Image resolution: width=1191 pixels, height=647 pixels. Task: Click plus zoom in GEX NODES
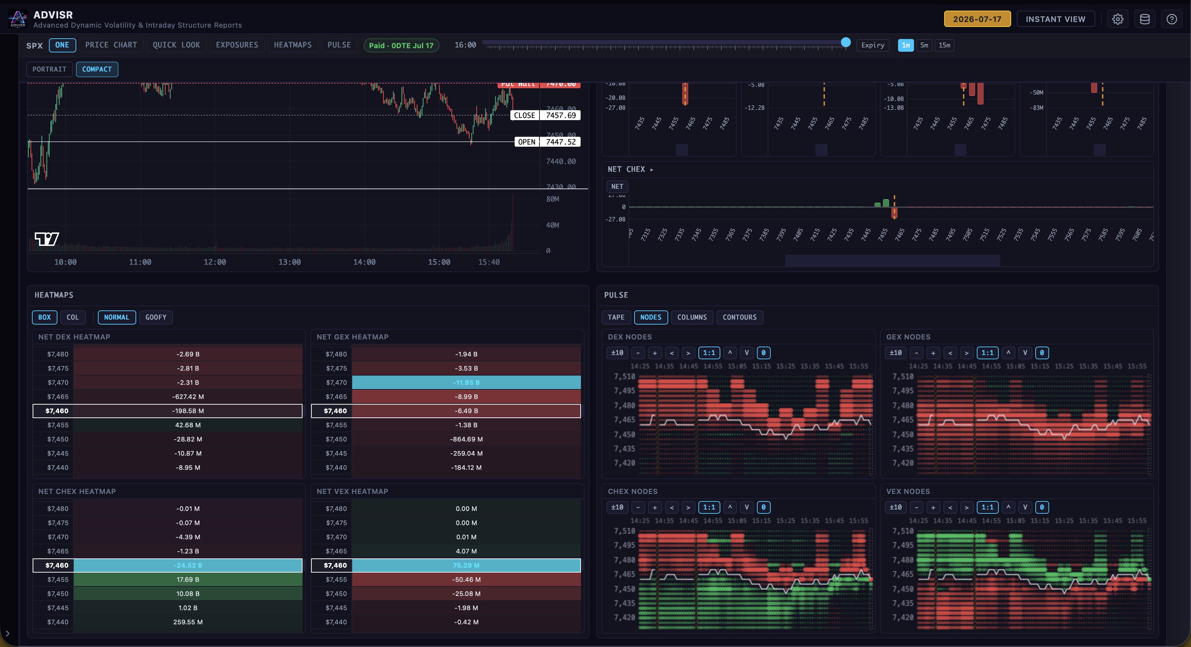pyautogui.click(x=933, y=353)
